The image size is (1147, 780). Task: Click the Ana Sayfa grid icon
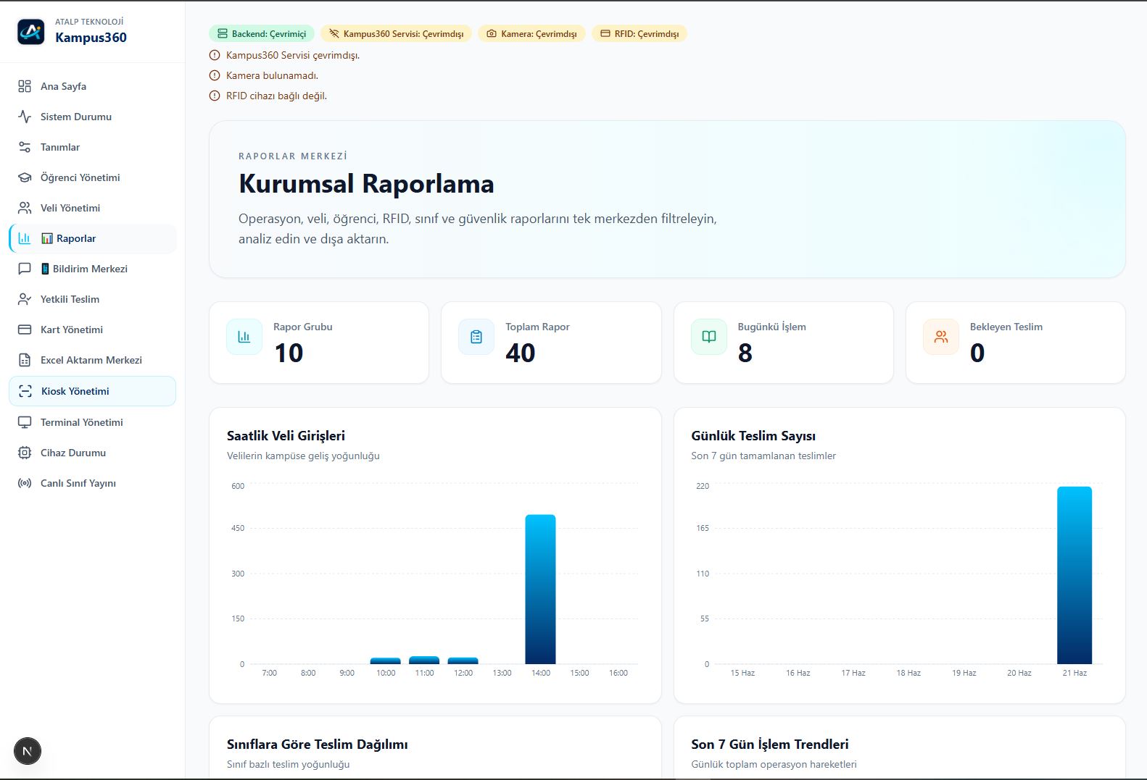pos(25,86)
